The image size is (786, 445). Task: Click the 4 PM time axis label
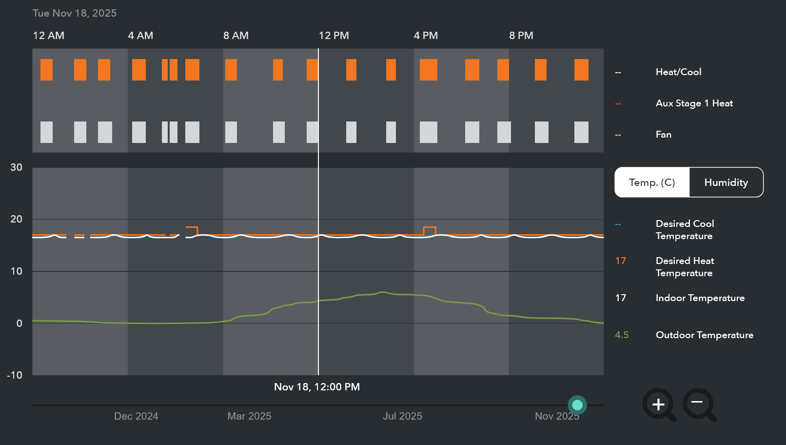point(426,36)
